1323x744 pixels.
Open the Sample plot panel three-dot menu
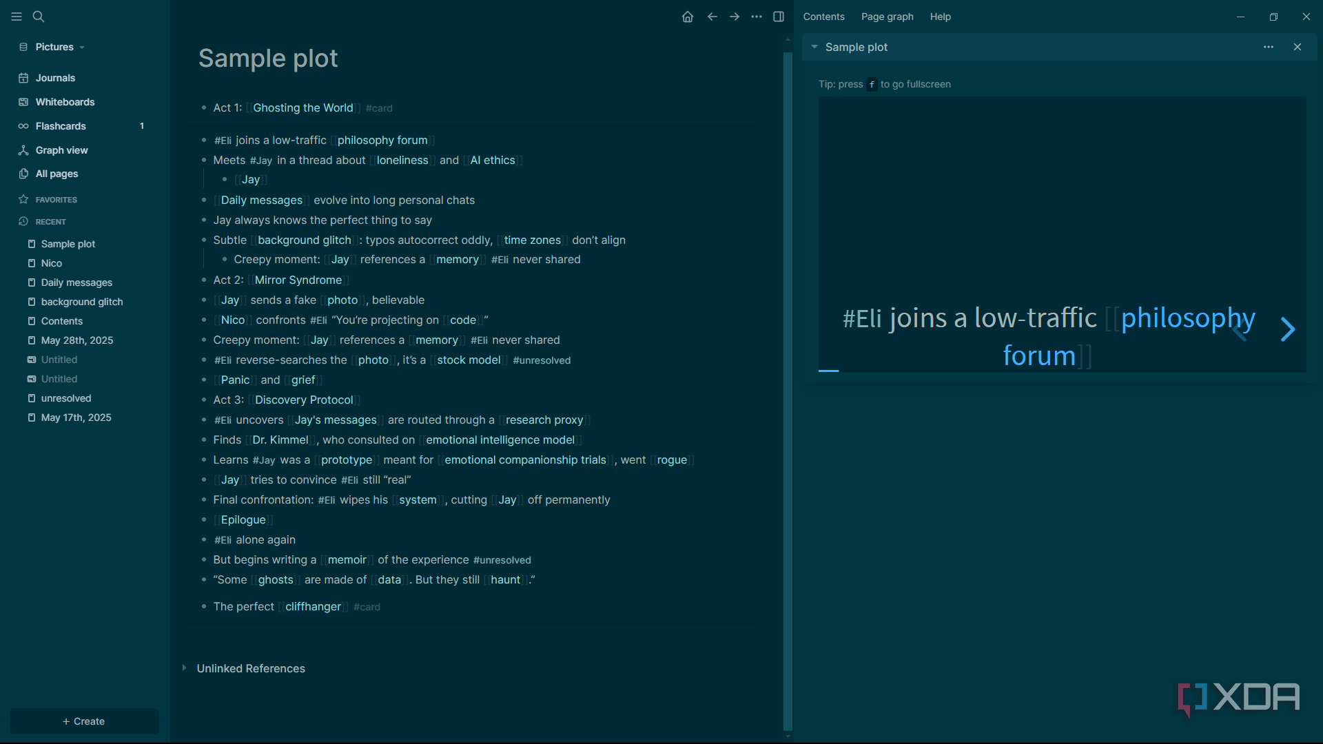(x=1269, y=47)
